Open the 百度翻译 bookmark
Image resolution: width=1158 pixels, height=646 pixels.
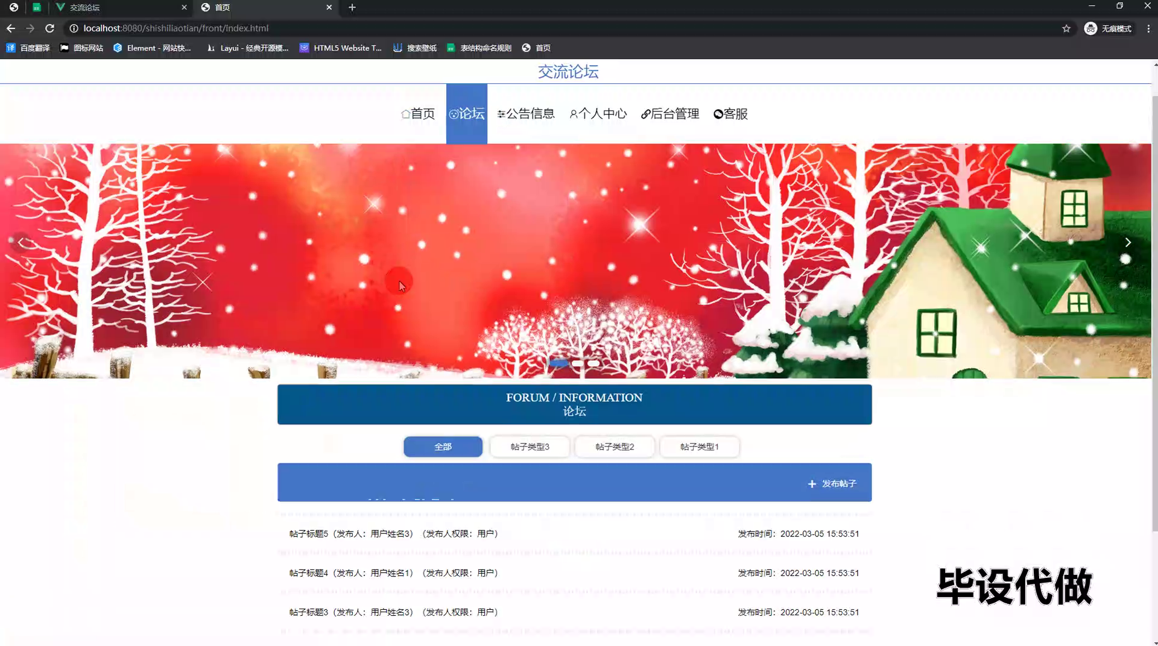28,48
